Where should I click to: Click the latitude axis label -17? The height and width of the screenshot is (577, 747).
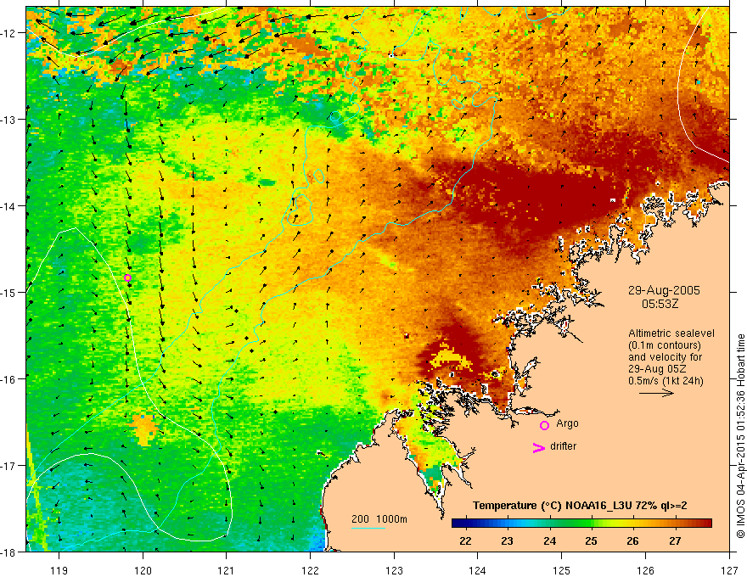click(9, 465)
